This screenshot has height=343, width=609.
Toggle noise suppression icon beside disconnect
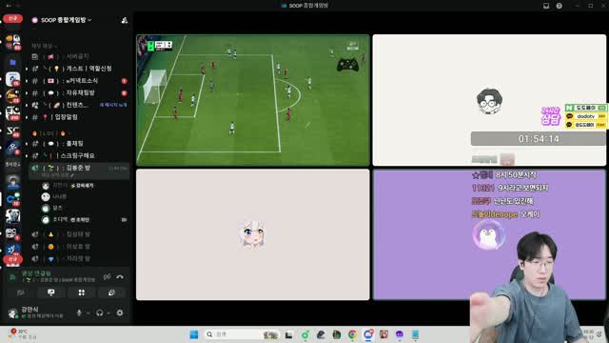pos(107,277)
